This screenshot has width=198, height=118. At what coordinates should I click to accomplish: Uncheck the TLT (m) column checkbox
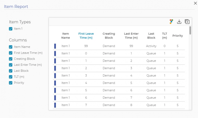tap(11, 77)
